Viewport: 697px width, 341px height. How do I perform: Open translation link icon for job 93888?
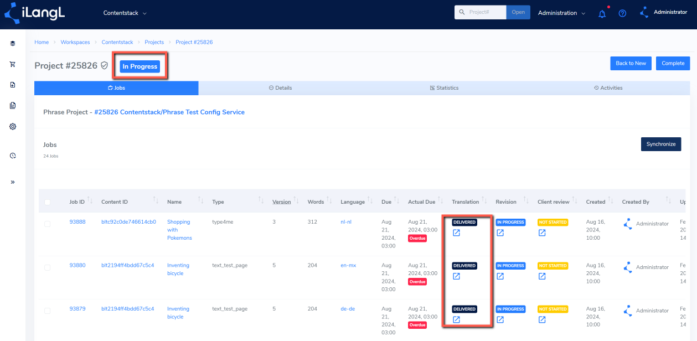pos(457,232)
